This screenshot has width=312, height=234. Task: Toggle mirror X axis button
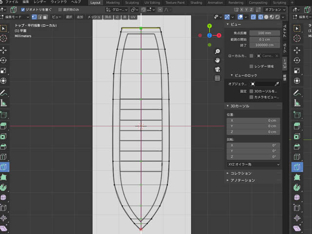pos(241,10)
